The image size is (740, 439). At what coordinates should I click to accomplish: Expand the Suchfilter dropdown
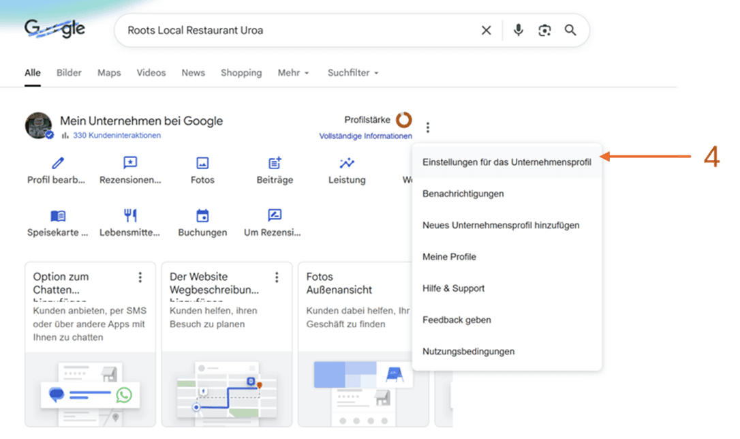pyautogui.click(x=353, y=73)
